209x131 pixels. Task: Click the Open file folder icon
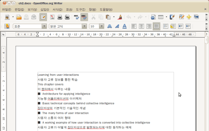[x=19, y=17]
